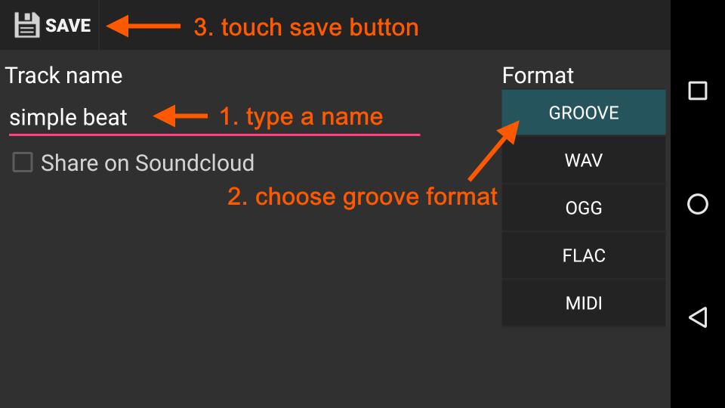
Task: Click the orange arrow pointing at SAVE
Action: 143,26
